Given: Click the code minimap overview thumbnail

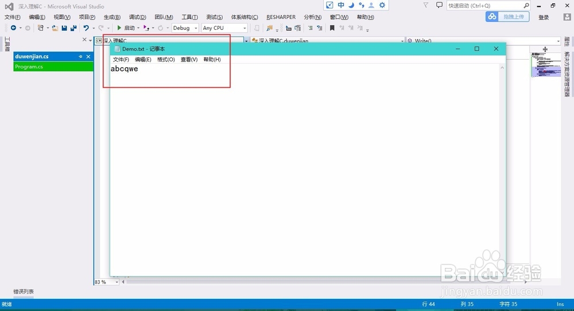Looking at the screenshot, I should pos(545,64).
